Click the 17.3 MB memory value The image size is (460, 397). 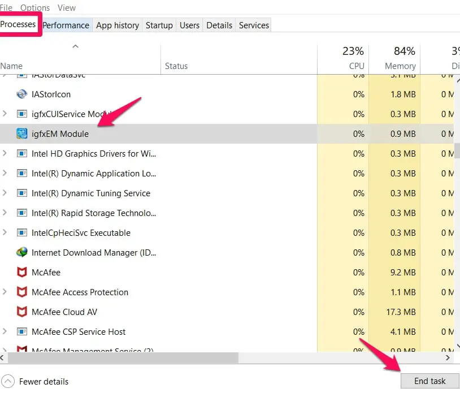point(401,312)
